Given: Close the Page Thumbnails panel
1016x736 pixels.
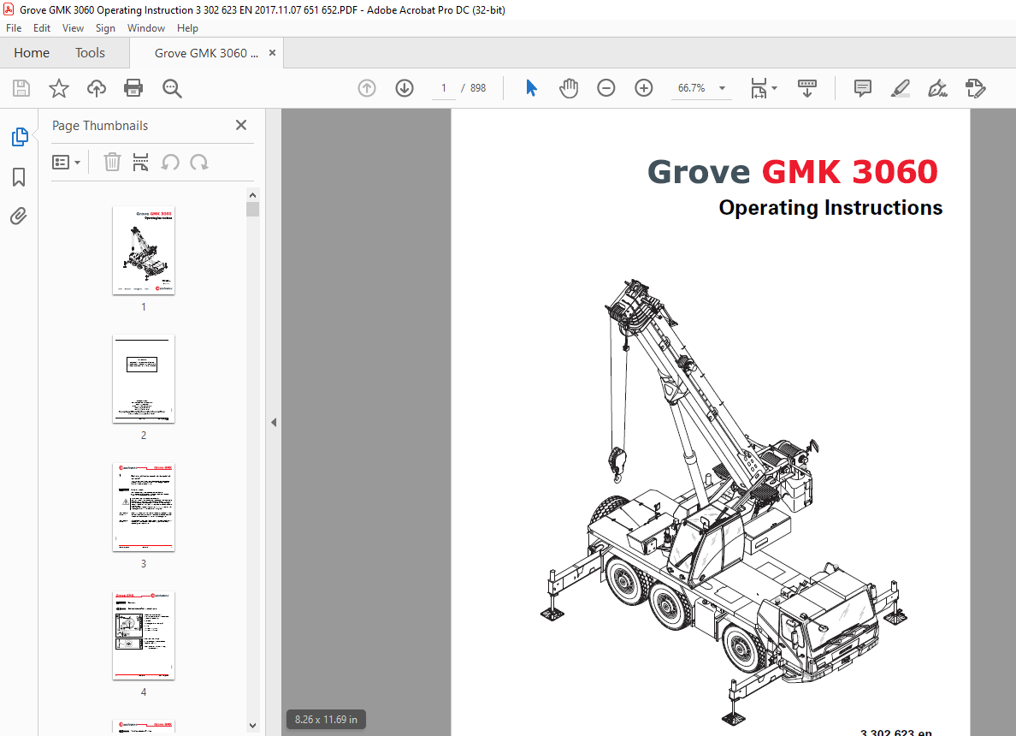Looking at the screenshot, I should [241, 125].
